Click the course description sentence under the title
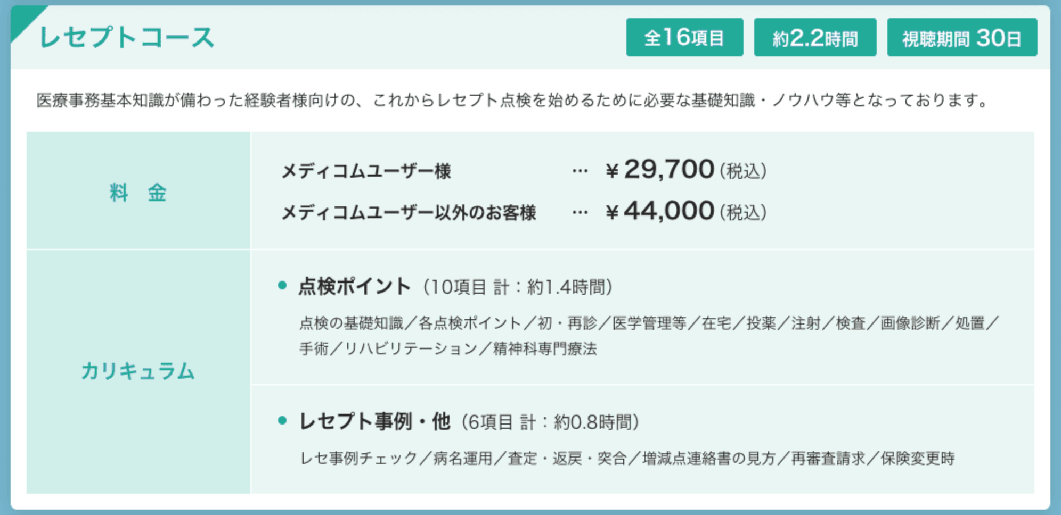Image resolution: width=1061 pixels, height=515 pixels. click(512, 100)
